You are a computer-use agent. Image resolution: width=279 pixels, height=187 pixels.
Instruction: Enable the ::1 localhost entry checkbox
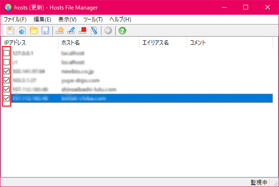6,62
